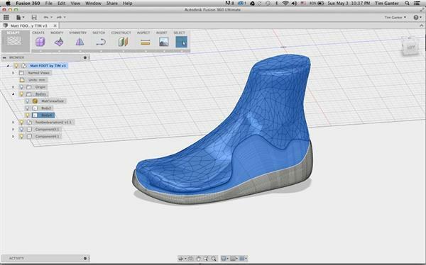Click the Redo arrow icon
The height and width of the screenshot is (265, 426).
60,17
